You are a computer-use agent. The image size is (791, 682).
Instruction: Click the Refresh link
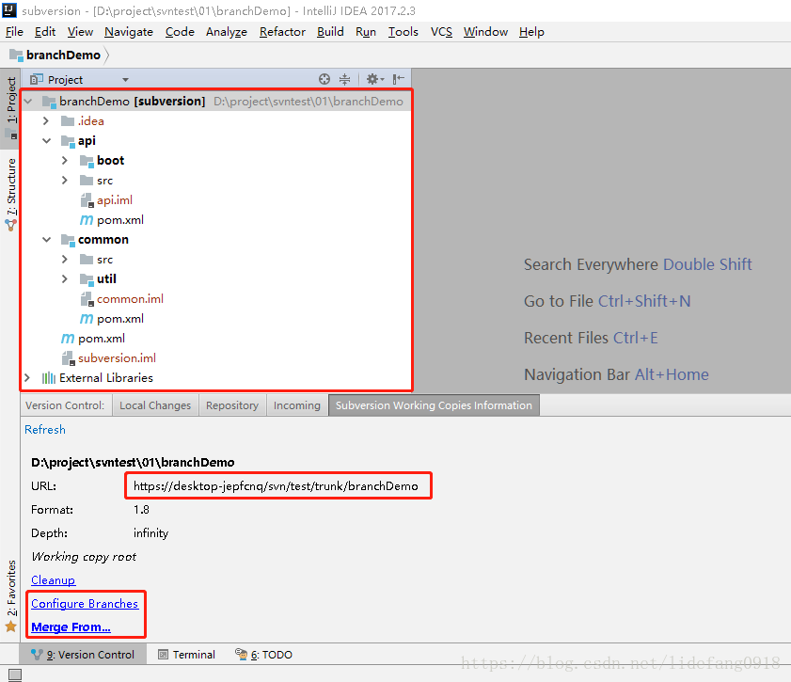[x=45, y=429]
